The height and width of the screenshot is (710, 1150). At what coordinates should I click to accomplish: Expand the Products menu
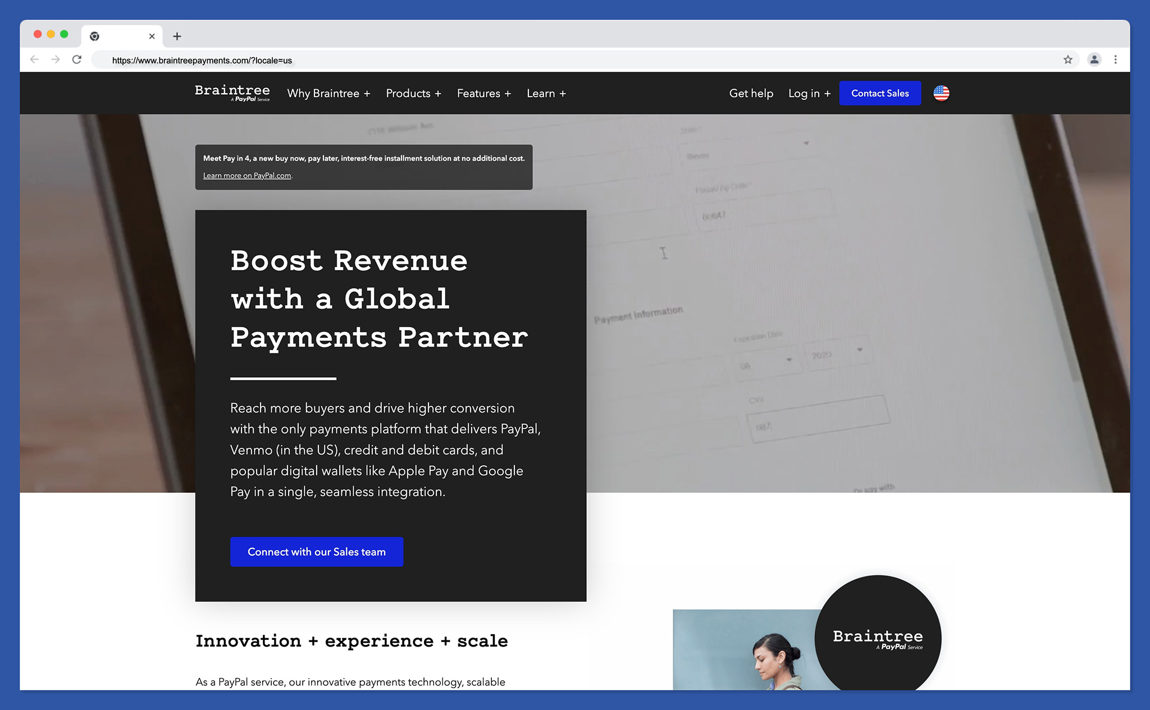point(413,93)
